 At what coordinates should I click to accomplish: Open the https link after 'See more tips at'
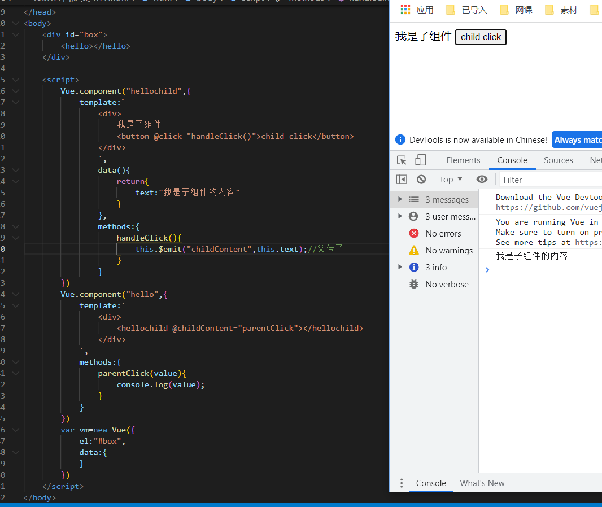588,243
